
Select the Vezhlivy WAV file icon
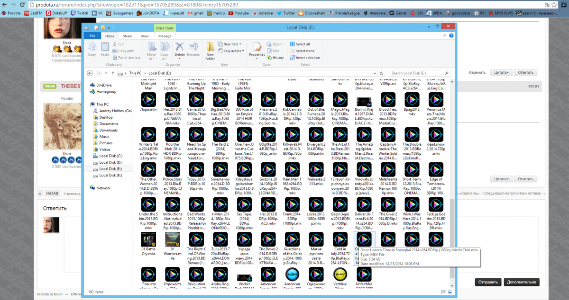coord(340,275)
